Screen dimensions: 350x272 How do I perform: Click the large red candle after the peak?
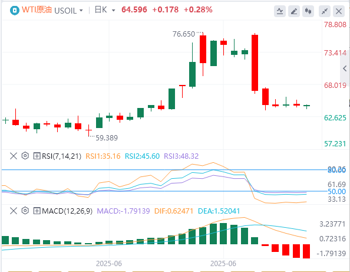click(255, 63)
